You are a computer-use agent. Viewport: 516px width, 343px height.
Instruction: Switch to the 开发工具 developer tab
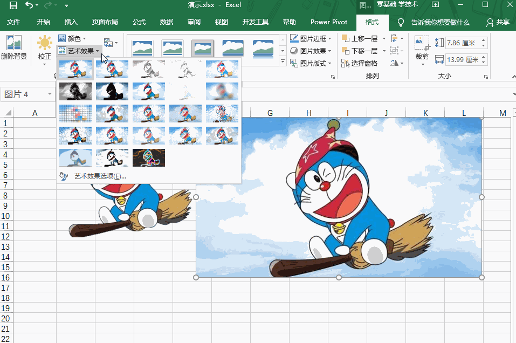pos(256,22)
